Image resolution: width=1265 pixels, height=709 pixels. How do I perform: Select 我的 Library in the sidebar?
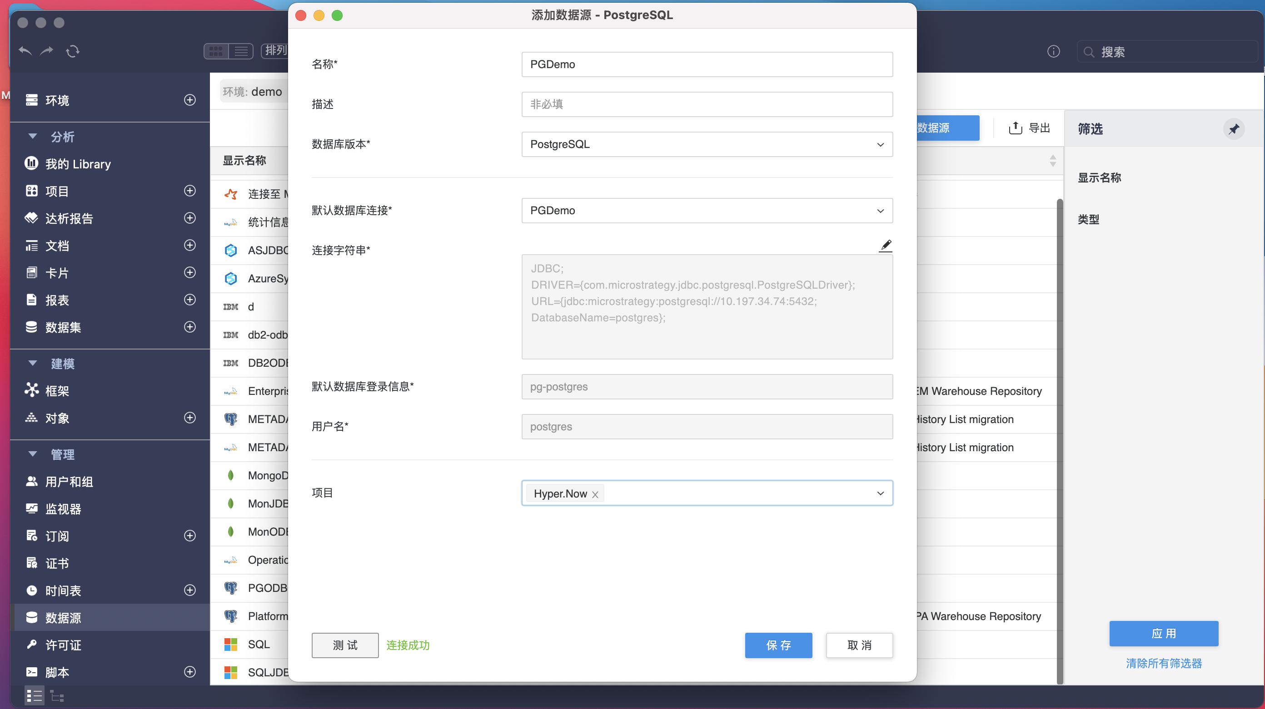pos(78,164)
